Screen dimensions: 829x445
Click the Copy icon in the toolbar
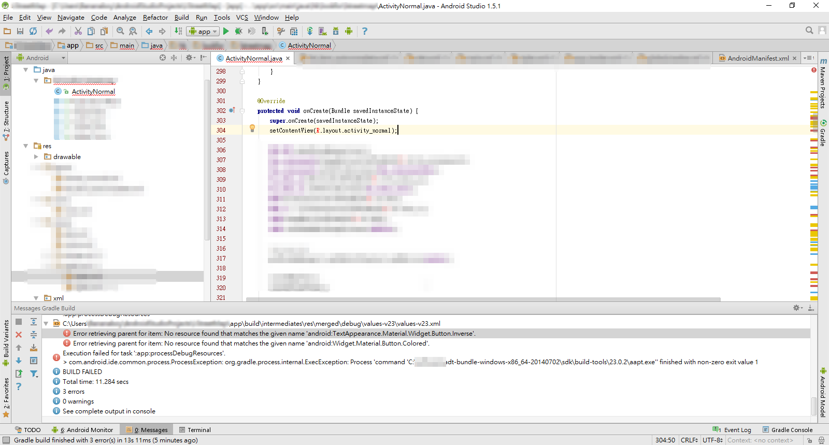pos(91,31)
